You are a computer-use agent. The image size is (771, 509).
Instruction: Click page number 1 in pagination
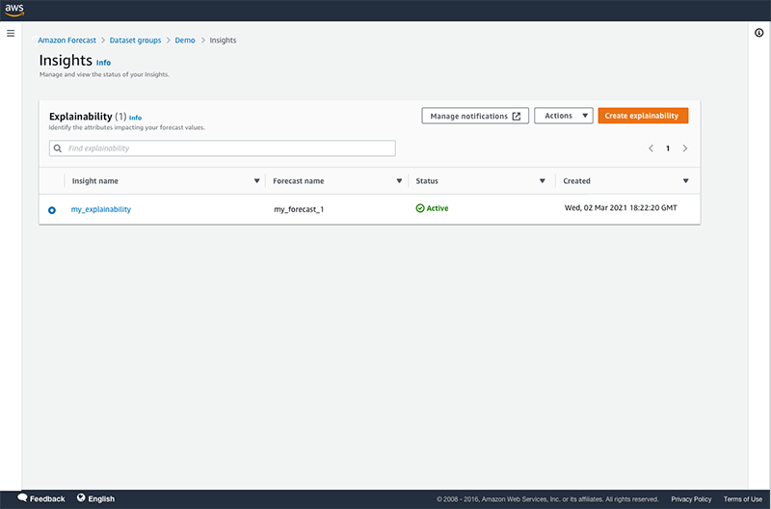pyautogui.click(x=668, y=148)
